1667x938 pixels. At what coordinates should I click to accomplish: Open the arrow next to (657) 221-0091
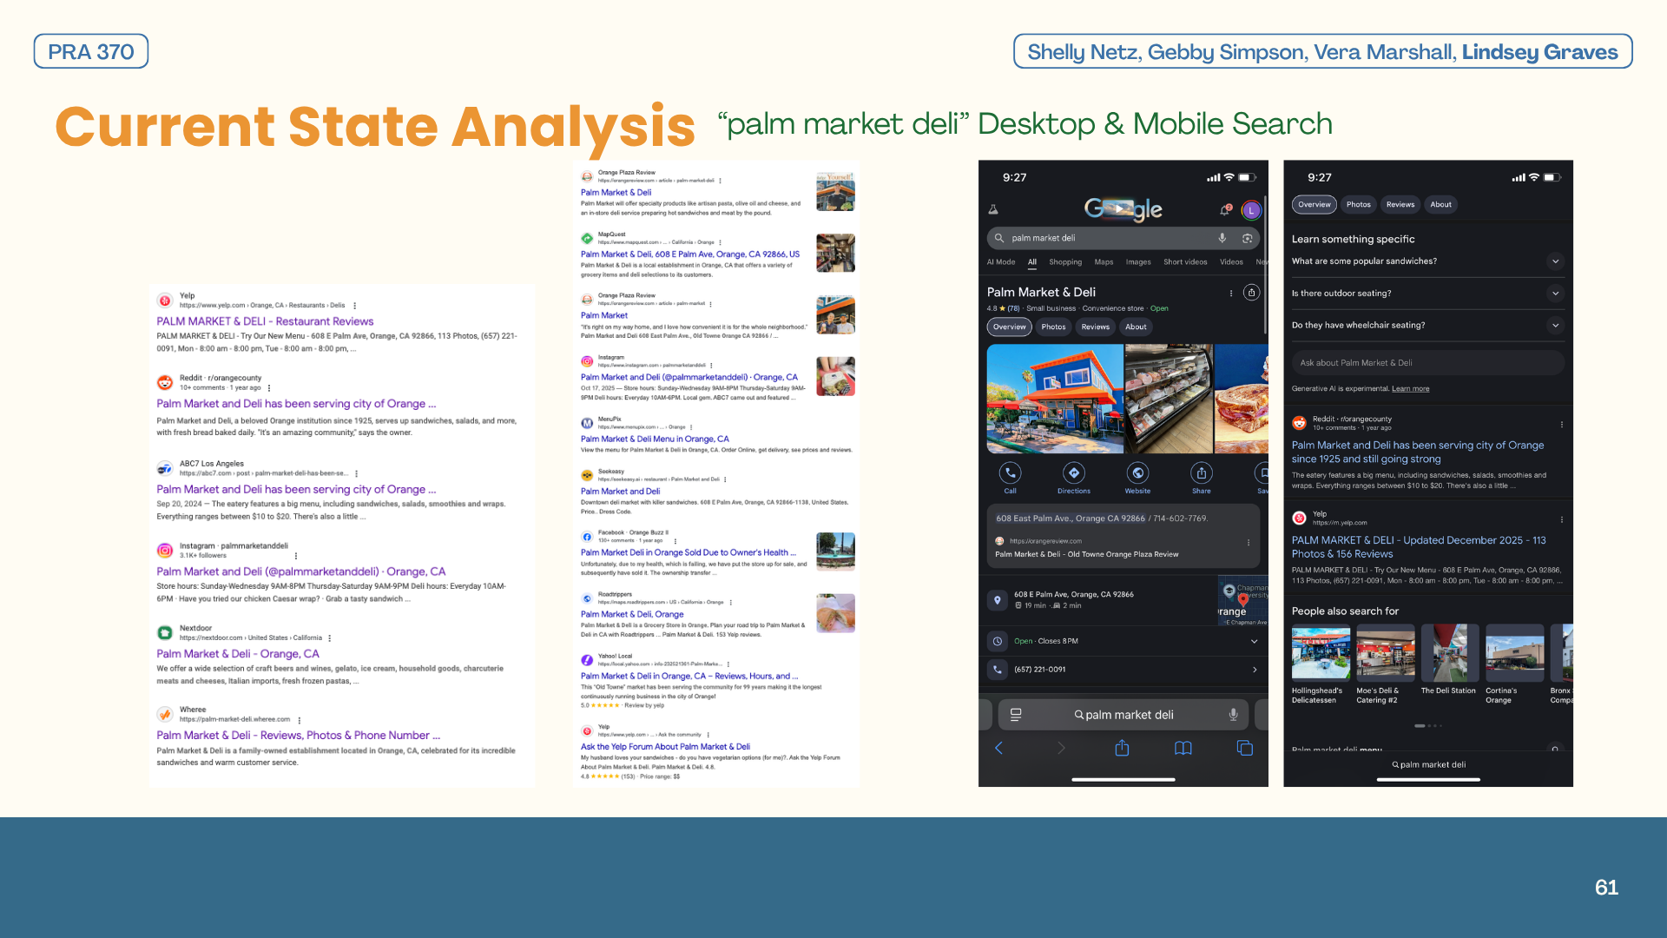point(1254,670)
